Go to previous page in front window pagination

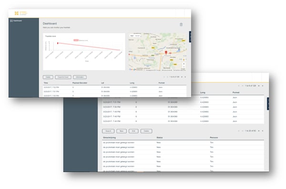pyautogui.click(x=167, y=77)
